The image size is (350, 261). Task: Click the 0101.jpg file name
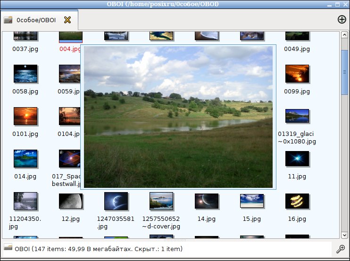pos(25,134)
